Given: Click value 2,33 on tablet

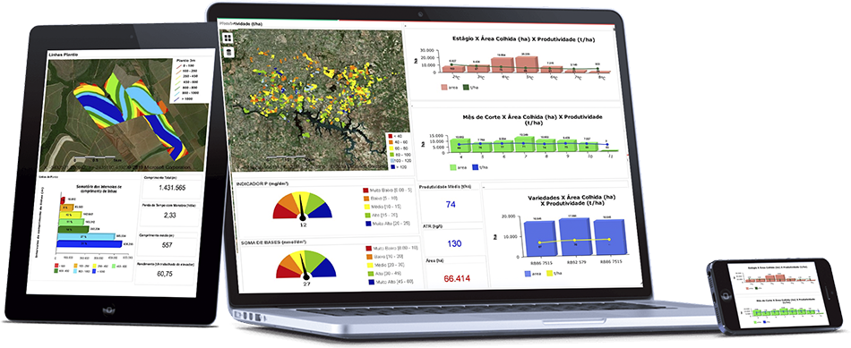Looking at the screenshot, I should [x=170, y=216].
